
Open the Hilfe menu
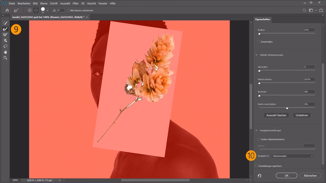(112, 3)
